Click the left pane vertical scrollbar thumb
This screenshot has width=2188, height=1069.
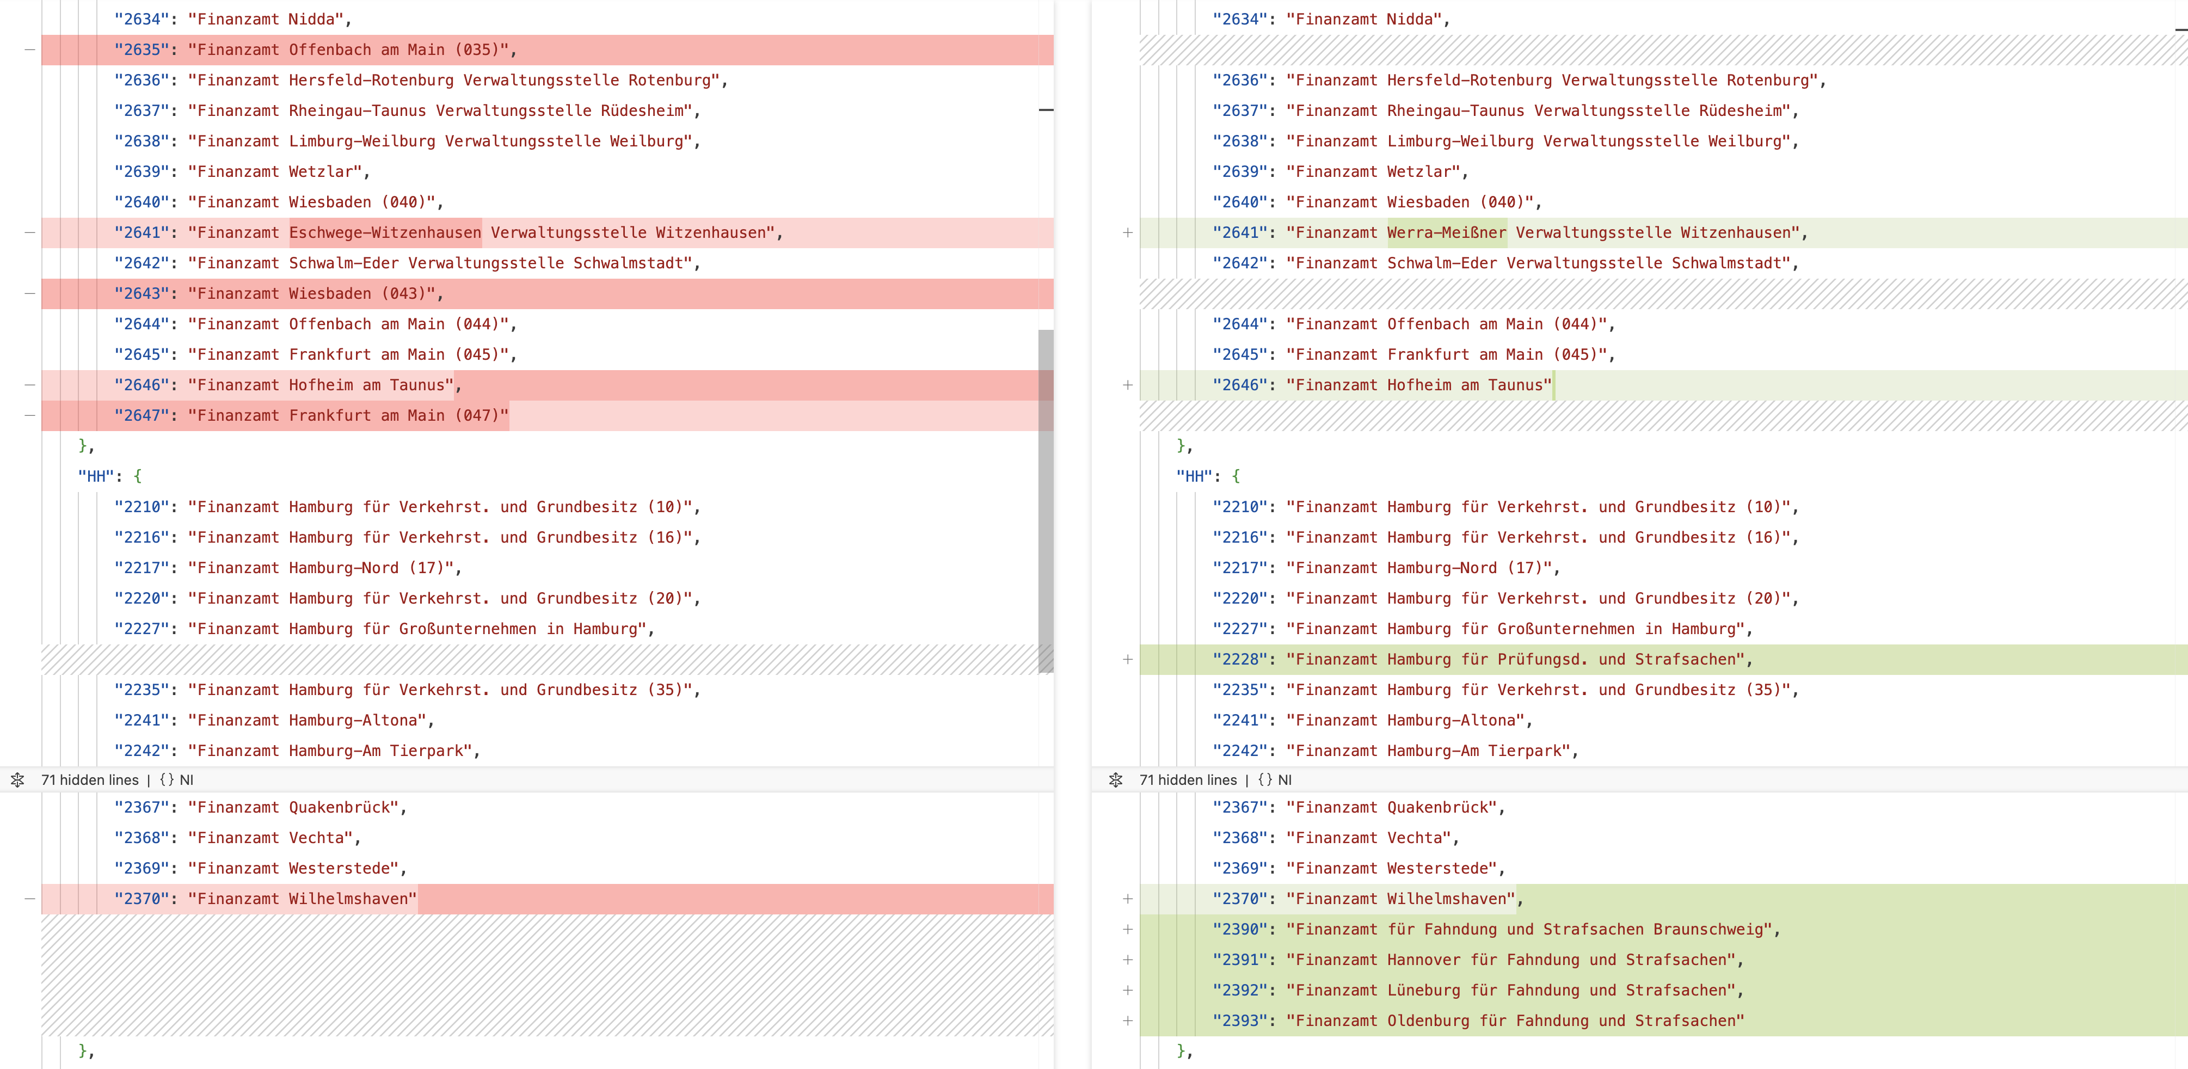coord(1046,501)
